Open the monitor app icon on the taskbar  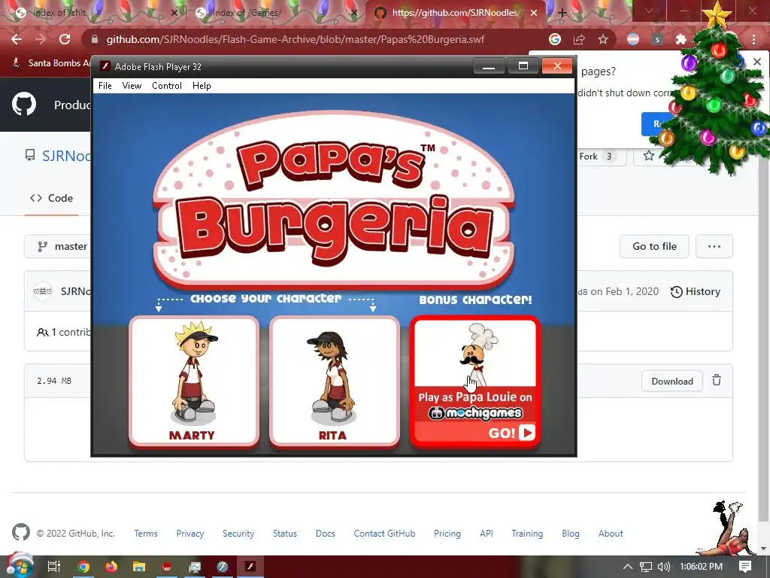click(195, 567)
